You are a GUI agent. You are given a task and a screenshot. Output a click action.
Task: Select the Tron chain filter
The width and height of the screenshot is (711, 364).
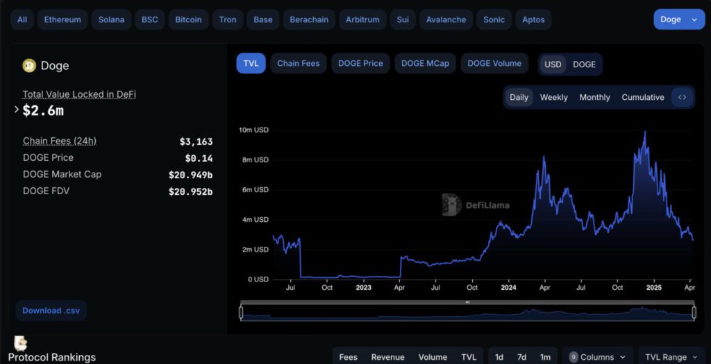pos(228,20)
